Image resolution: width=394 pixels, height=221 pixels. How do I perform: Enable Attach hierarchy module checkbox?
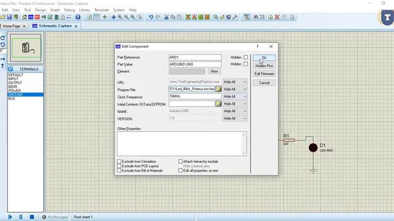180,161
